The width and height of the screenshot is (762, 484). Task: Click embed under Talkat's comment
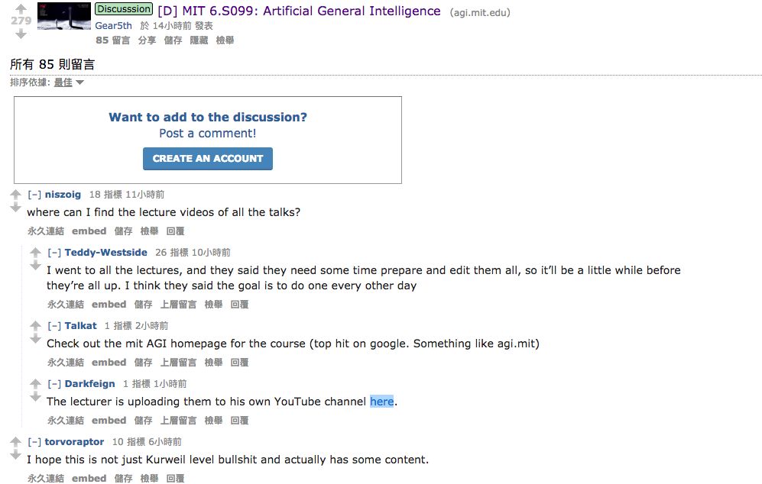click(x=109, y=363)
